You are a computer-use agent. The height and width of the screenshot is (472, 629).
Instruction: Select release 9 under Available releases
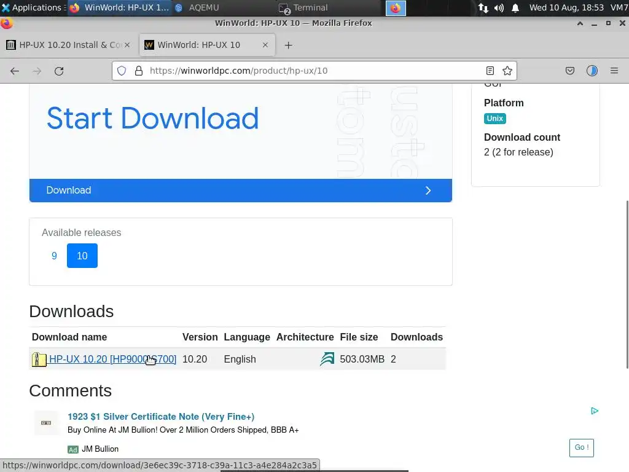click(x=54, y=256)
